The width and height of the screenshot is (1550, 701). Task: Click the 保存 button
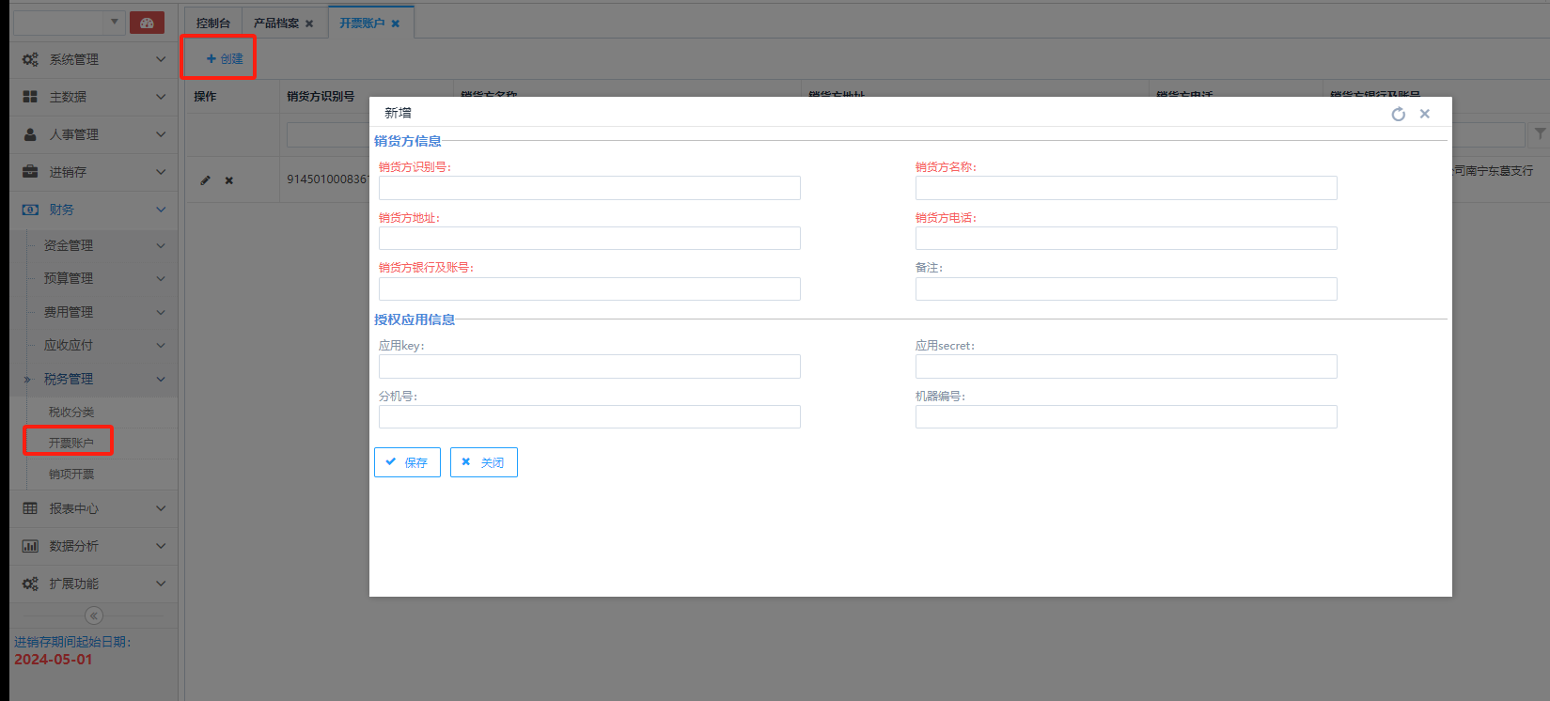tap(407, 462)
